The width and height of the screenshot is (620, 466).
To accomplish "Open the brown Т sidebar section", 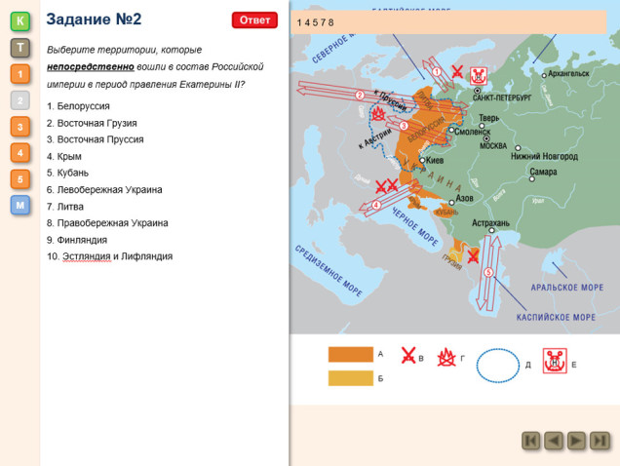I will pos(19,47).
